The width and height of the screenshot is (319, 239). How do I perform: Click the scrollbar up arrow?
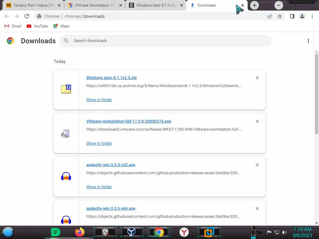(x=317, y=52)
